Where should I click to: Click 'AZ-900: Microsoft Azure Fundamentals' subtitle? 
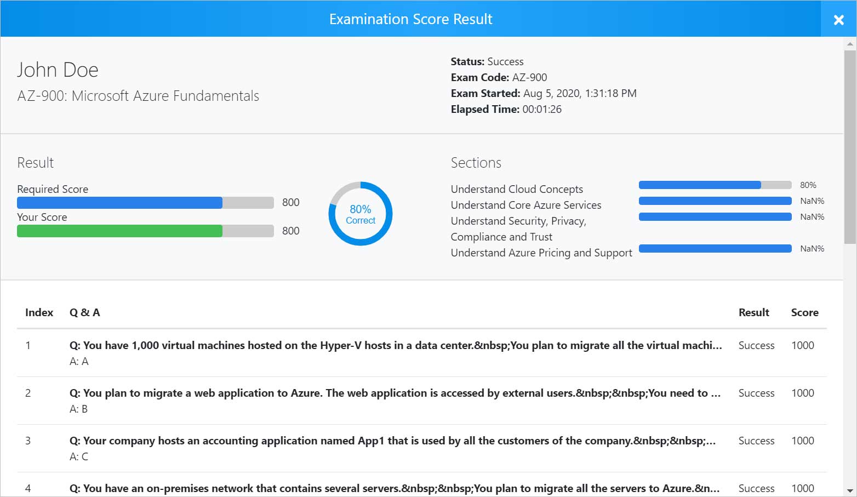[x=138, y=96]
